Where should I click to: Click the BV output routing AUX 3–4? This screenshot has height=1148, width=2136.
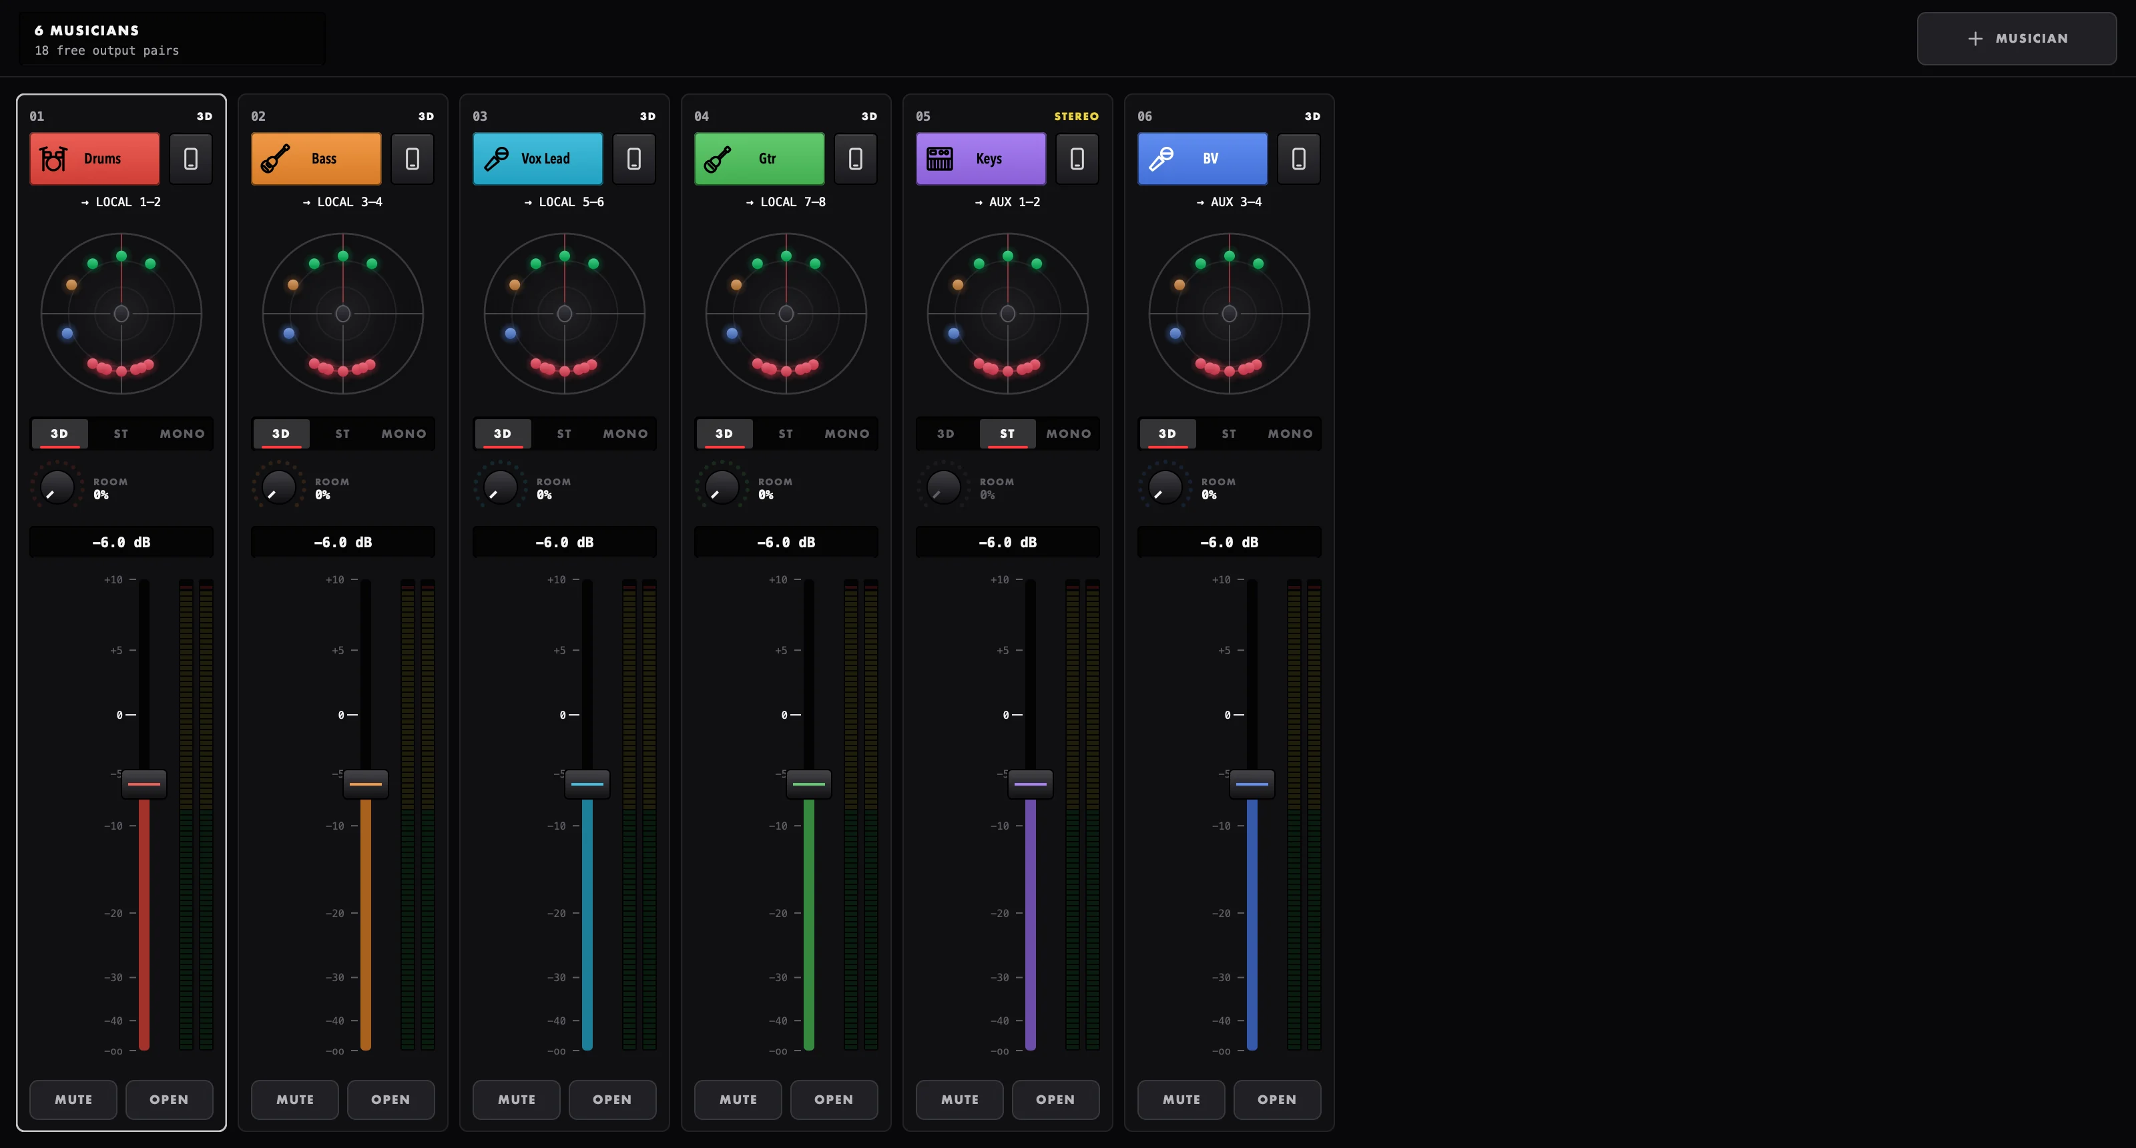[x=1229, y=202]
